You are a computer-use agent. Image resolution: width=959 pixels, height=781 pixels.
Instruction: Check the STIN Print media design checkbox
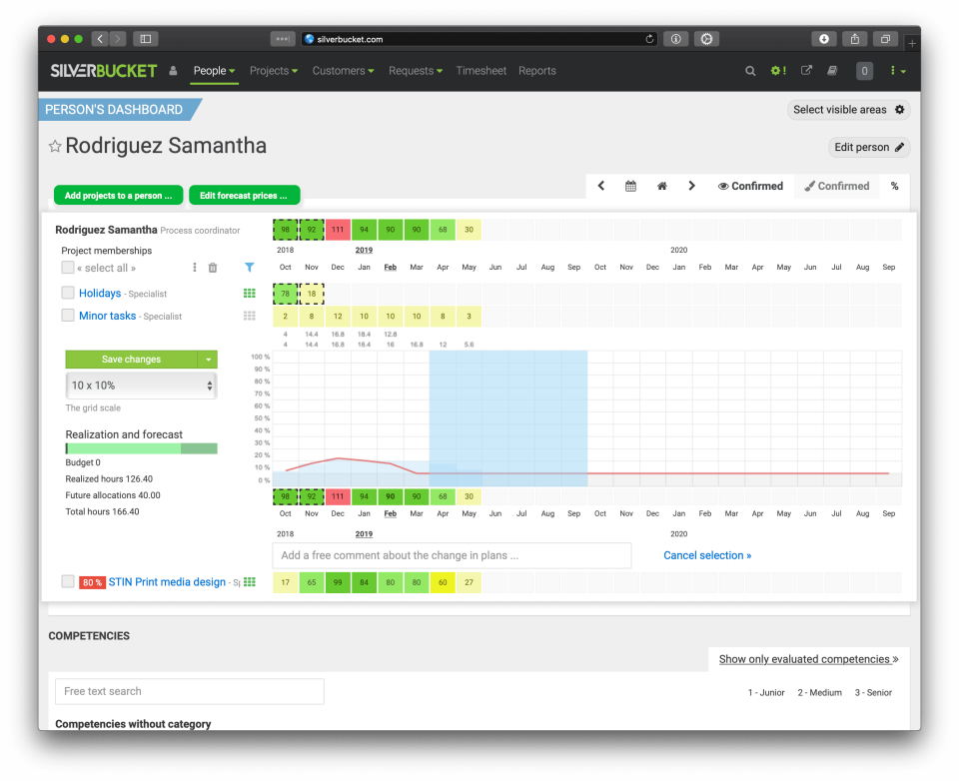click(68, 581)
